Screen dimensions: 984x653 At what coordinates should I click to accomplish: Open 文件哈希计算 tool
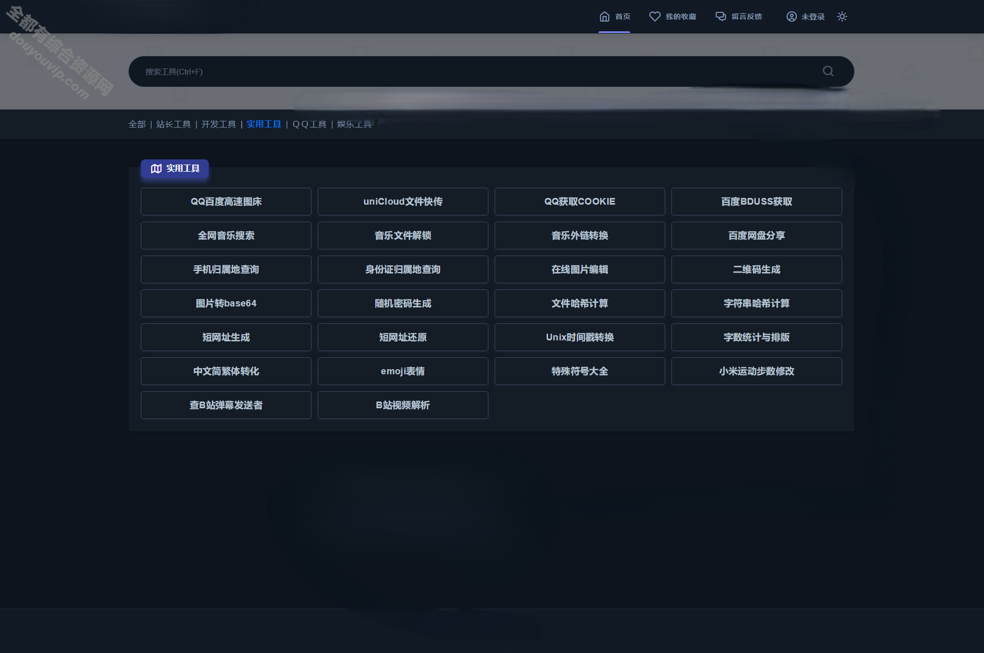[580, 303]
